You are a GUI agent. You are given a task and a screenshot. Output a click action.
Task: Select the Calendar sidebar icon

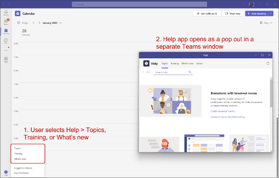tap(6, 32)
